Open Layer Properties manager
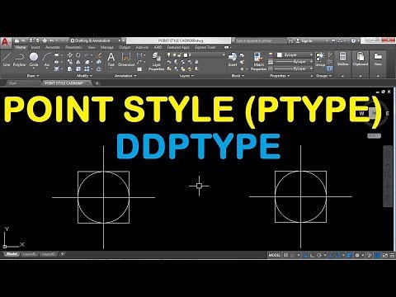The image size is (396, 297). (x=156, y=62)
